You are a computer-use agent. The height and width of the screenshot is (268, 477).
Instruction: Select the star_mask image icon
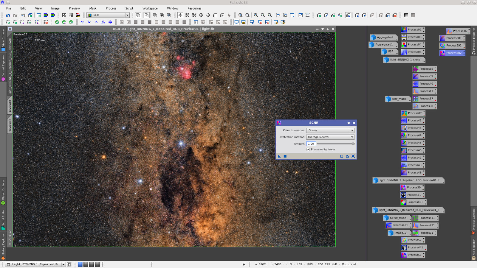tap(398, 99)
